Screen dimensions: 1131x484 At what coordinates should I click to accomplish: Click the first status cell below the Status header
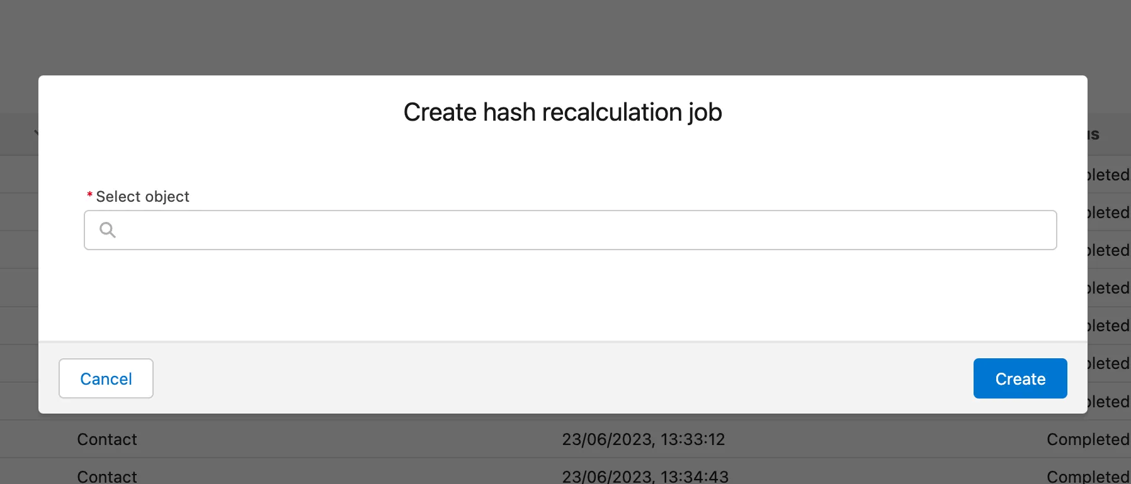[1108, 175]
